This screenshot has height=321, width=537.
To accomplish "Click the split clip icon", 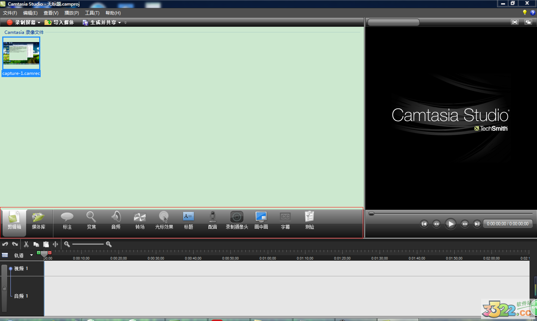I will click(x=56, y=244).
